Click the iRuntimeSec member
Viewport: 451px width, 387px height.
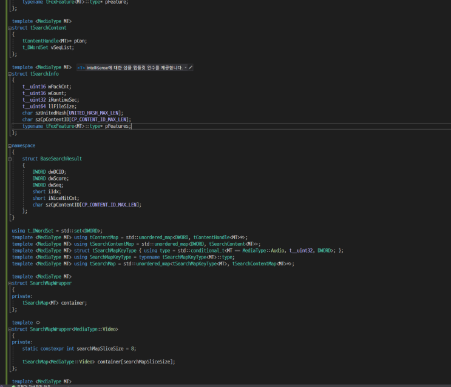63,100
